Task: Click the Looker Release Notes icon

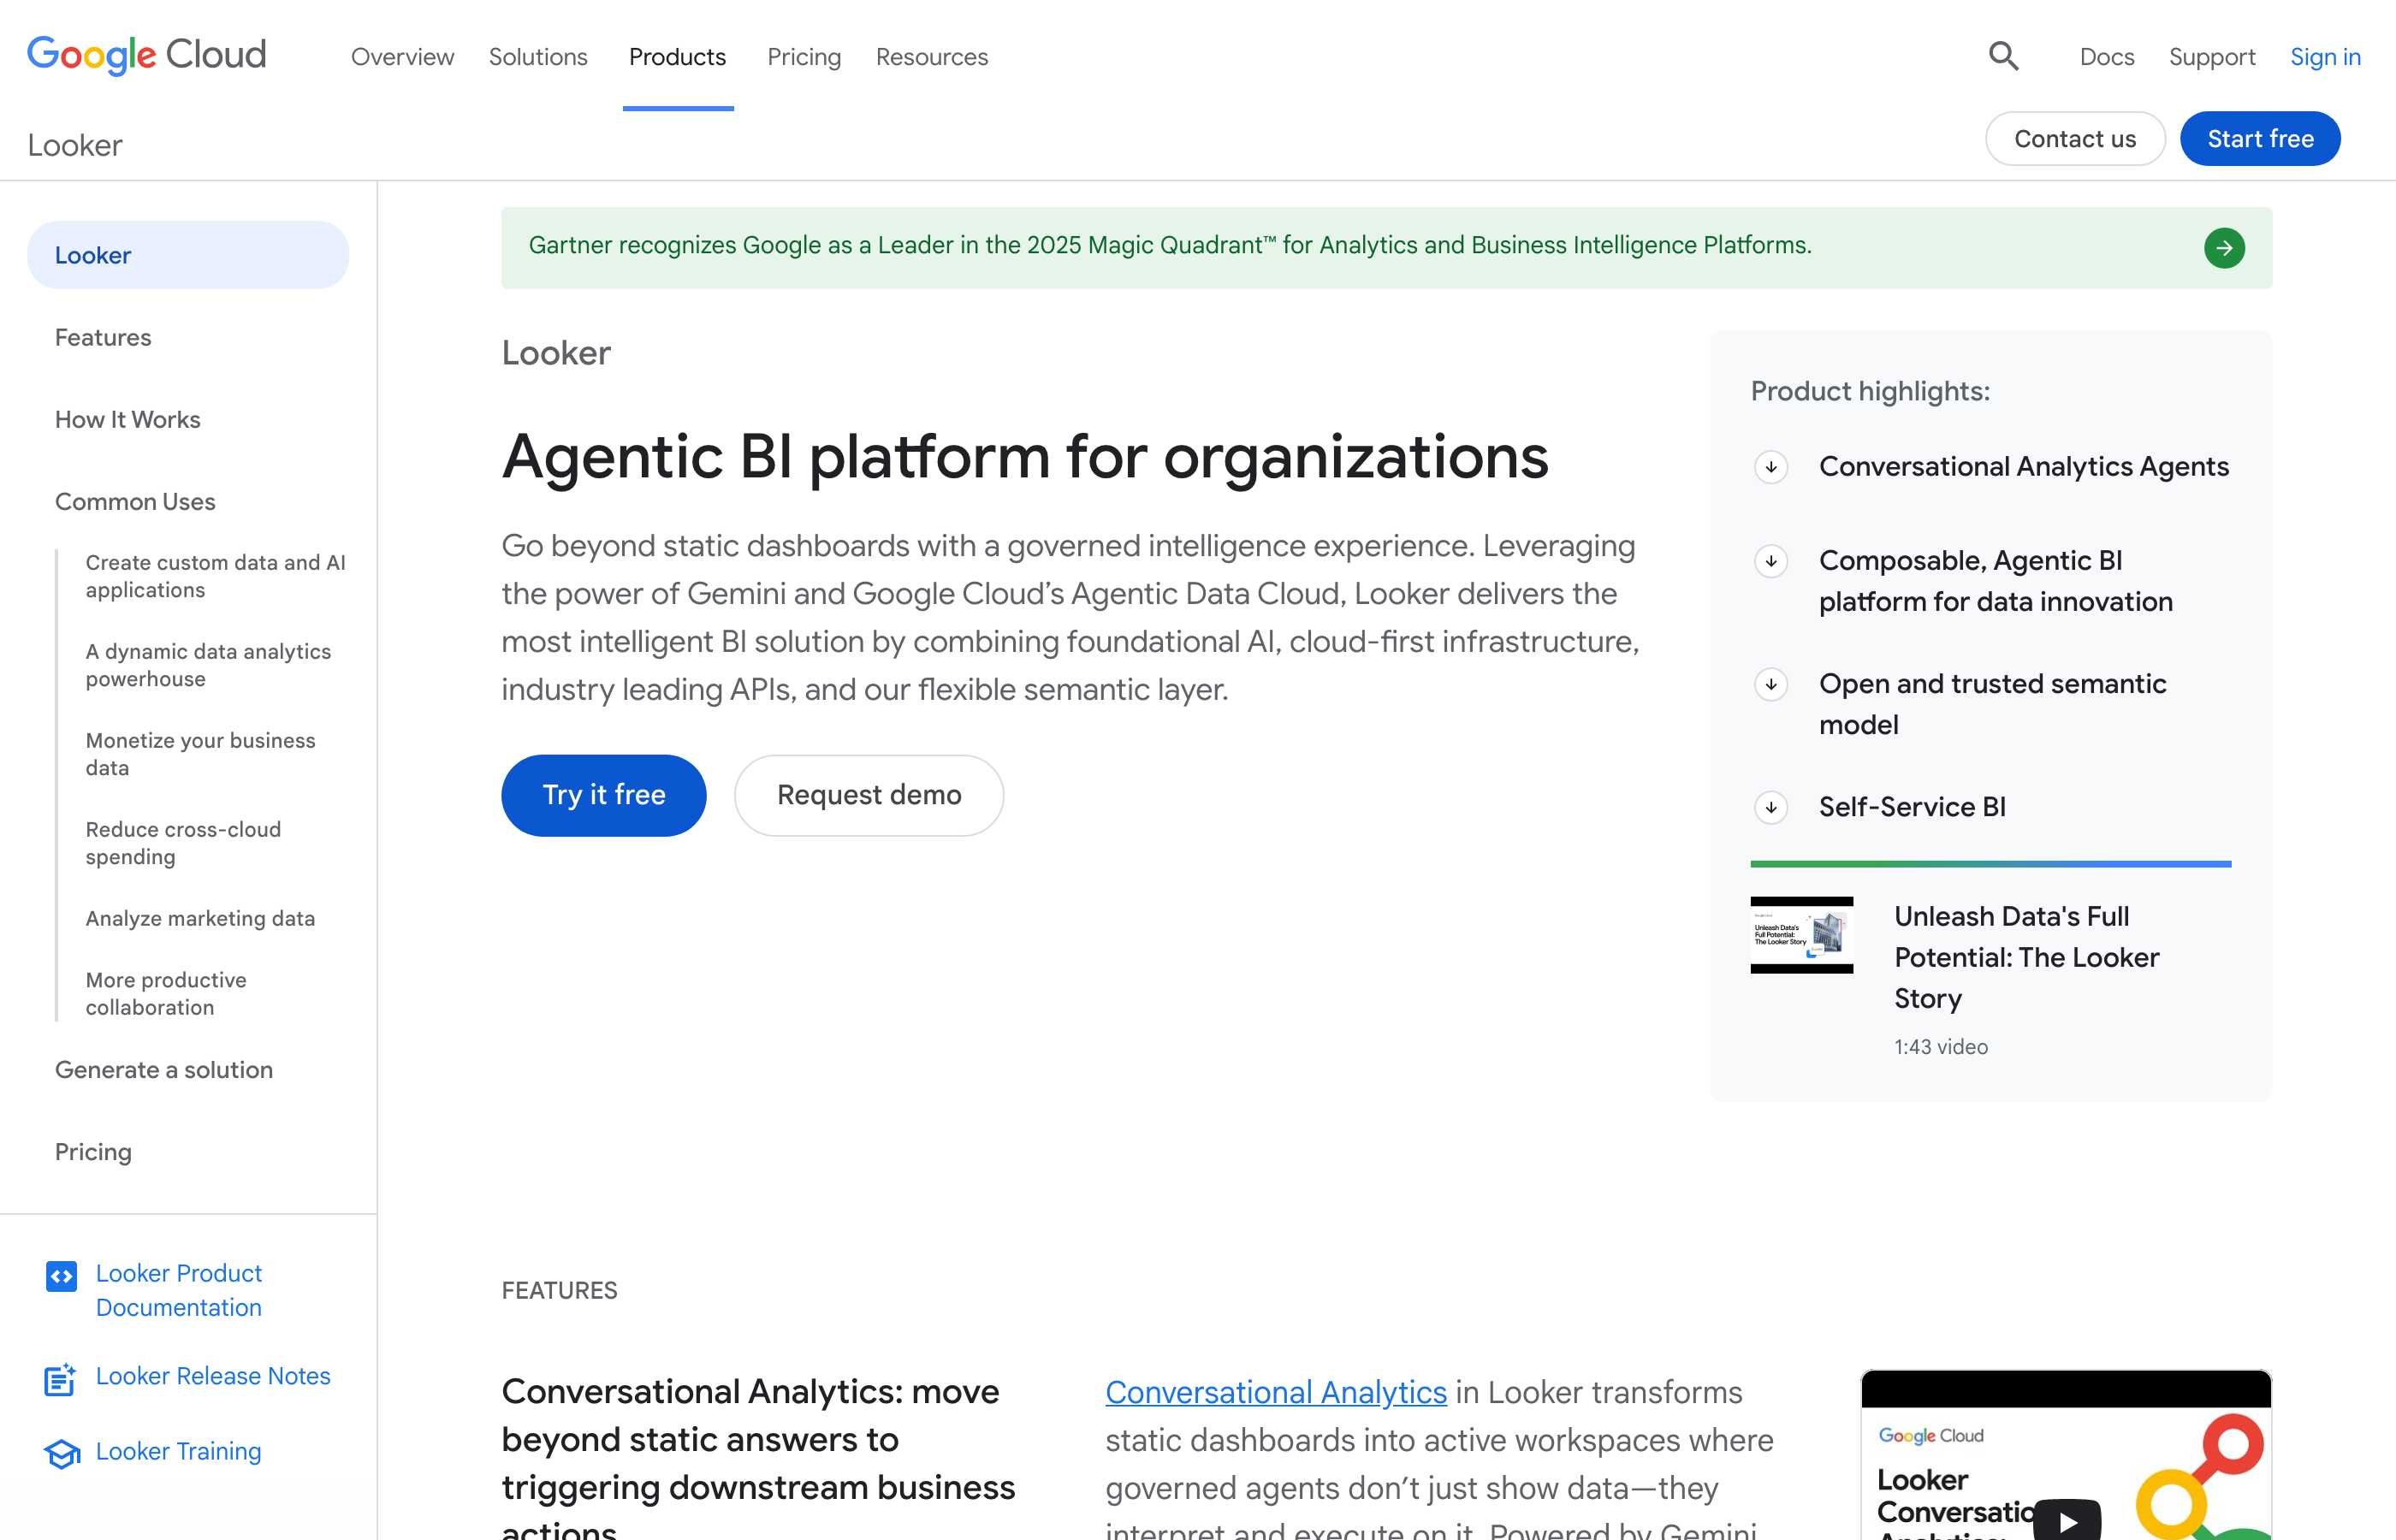Action: 61,1379
